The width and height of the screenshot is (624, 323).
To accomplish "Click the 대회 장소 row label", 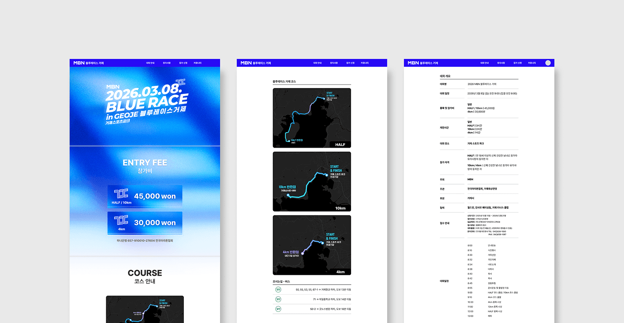I will [x=445, y=143].
